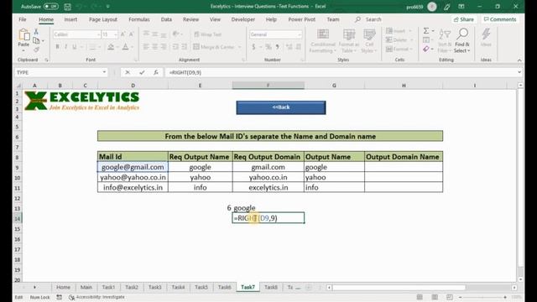Select cell containing google@gmail.com
537x302 pixels.
pos(133,167)
